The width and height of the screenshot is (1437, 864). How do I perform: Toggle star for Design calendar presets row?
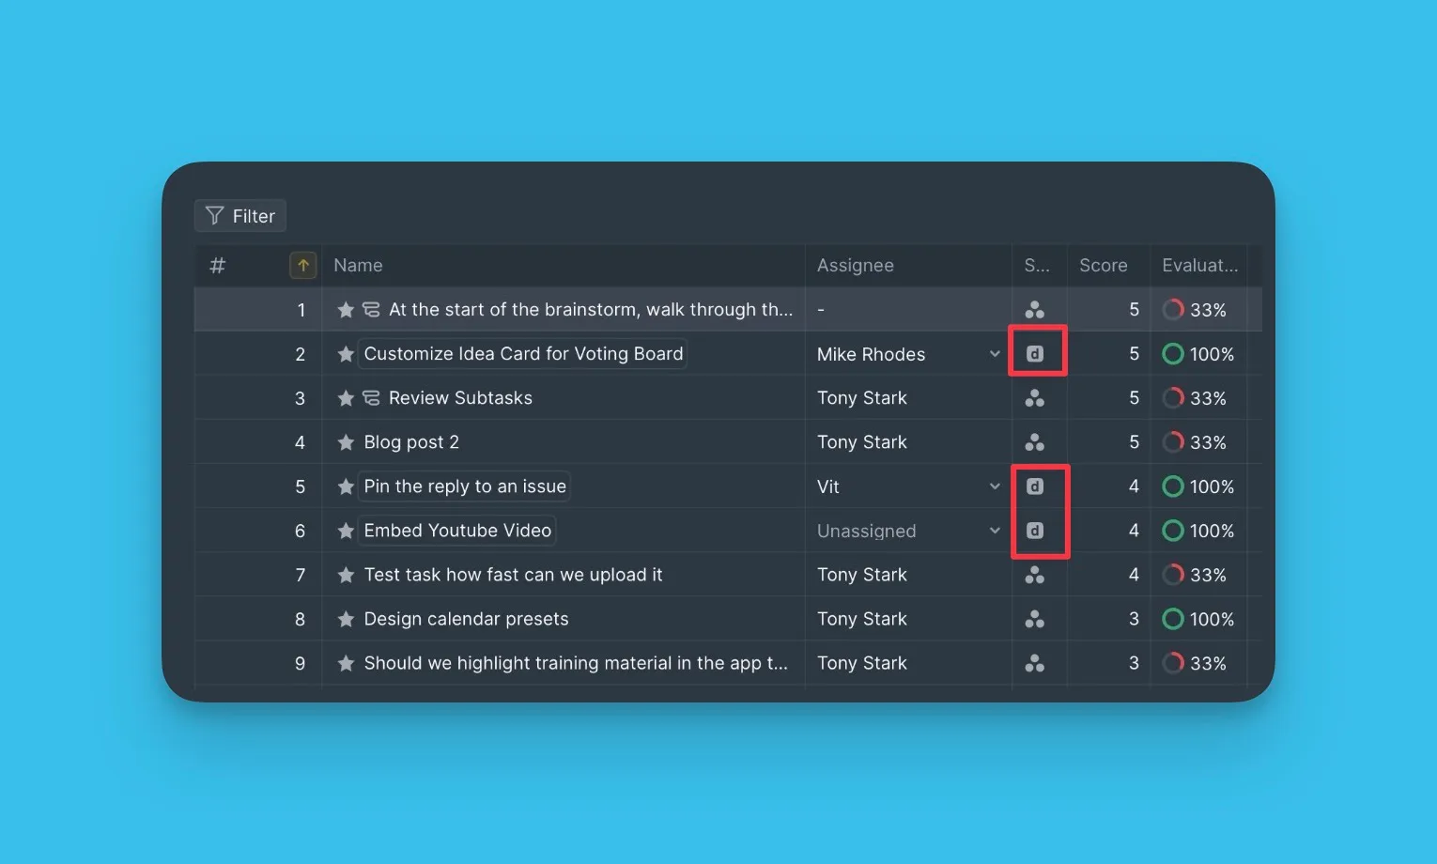346,619
